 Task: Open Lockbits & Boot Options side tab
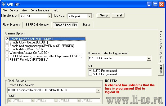(x=161, y=46)
